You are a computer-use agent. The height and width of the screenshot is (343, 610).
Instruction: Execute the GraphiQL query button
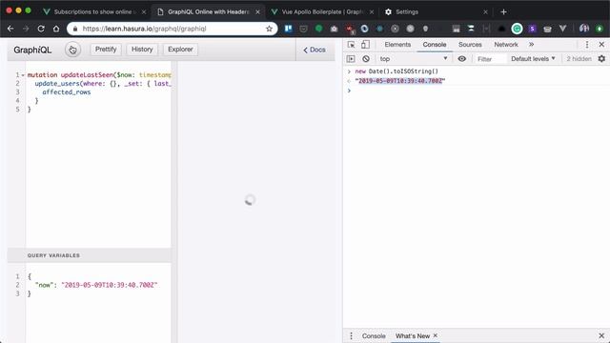[x=72, y=50]
